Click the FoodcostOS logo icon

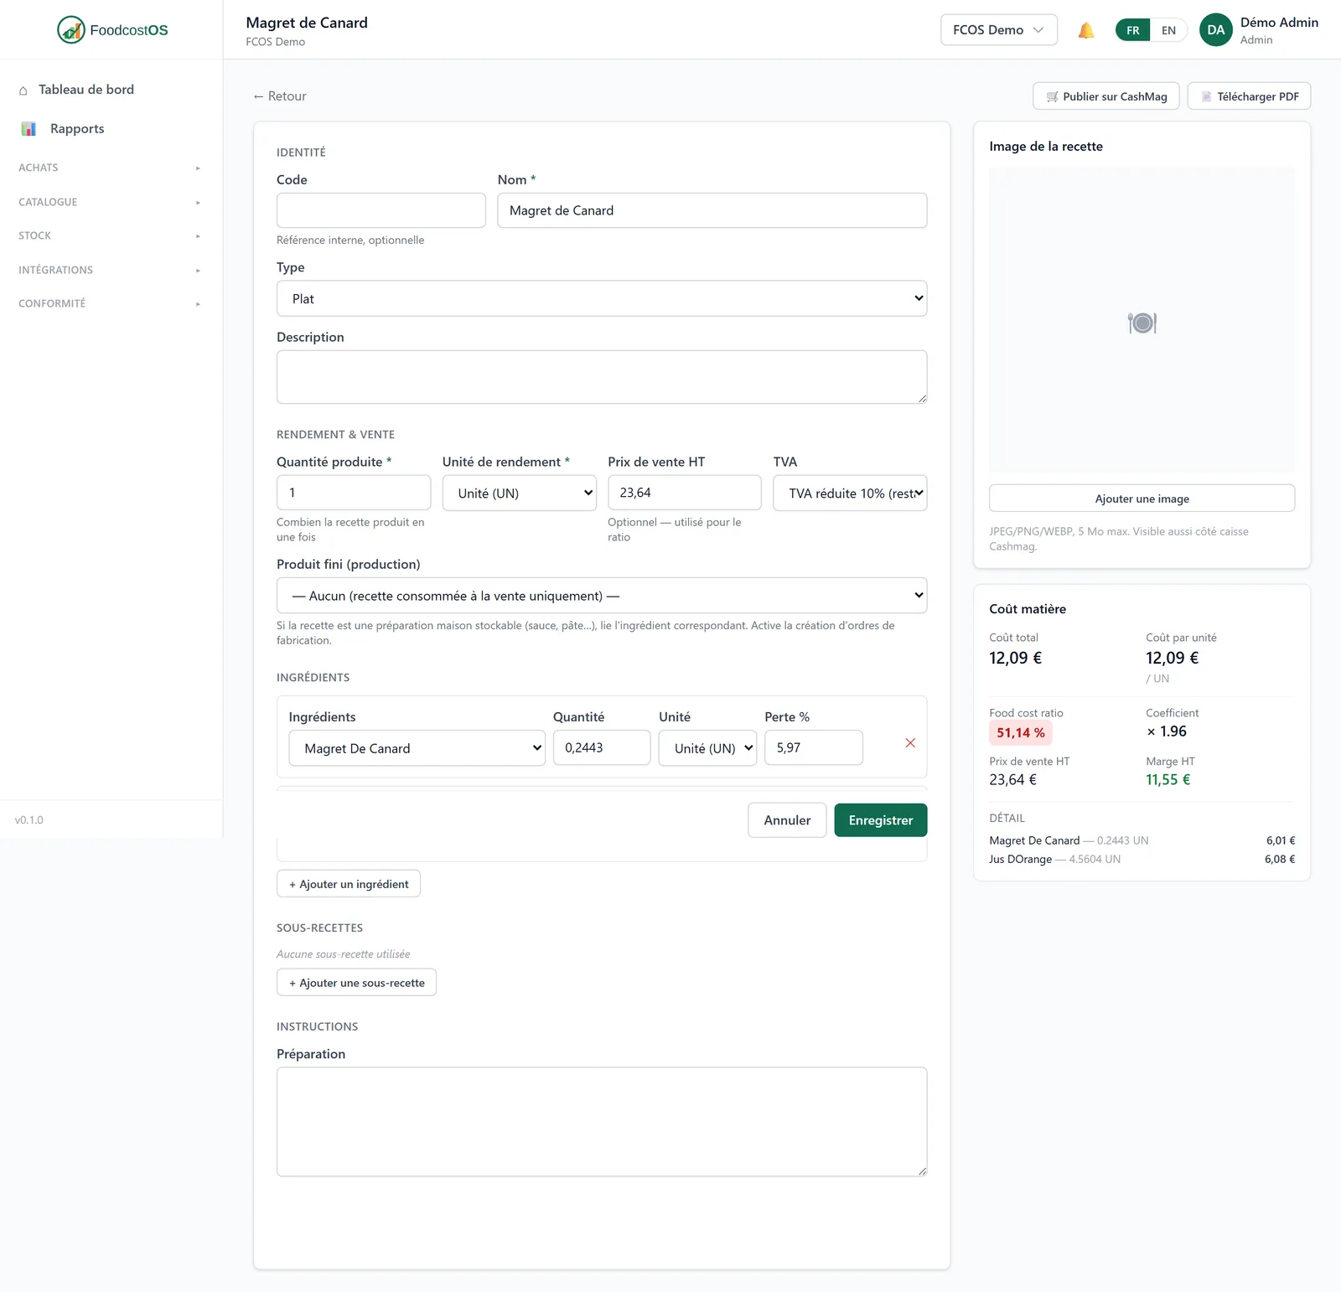coord(71,29)
